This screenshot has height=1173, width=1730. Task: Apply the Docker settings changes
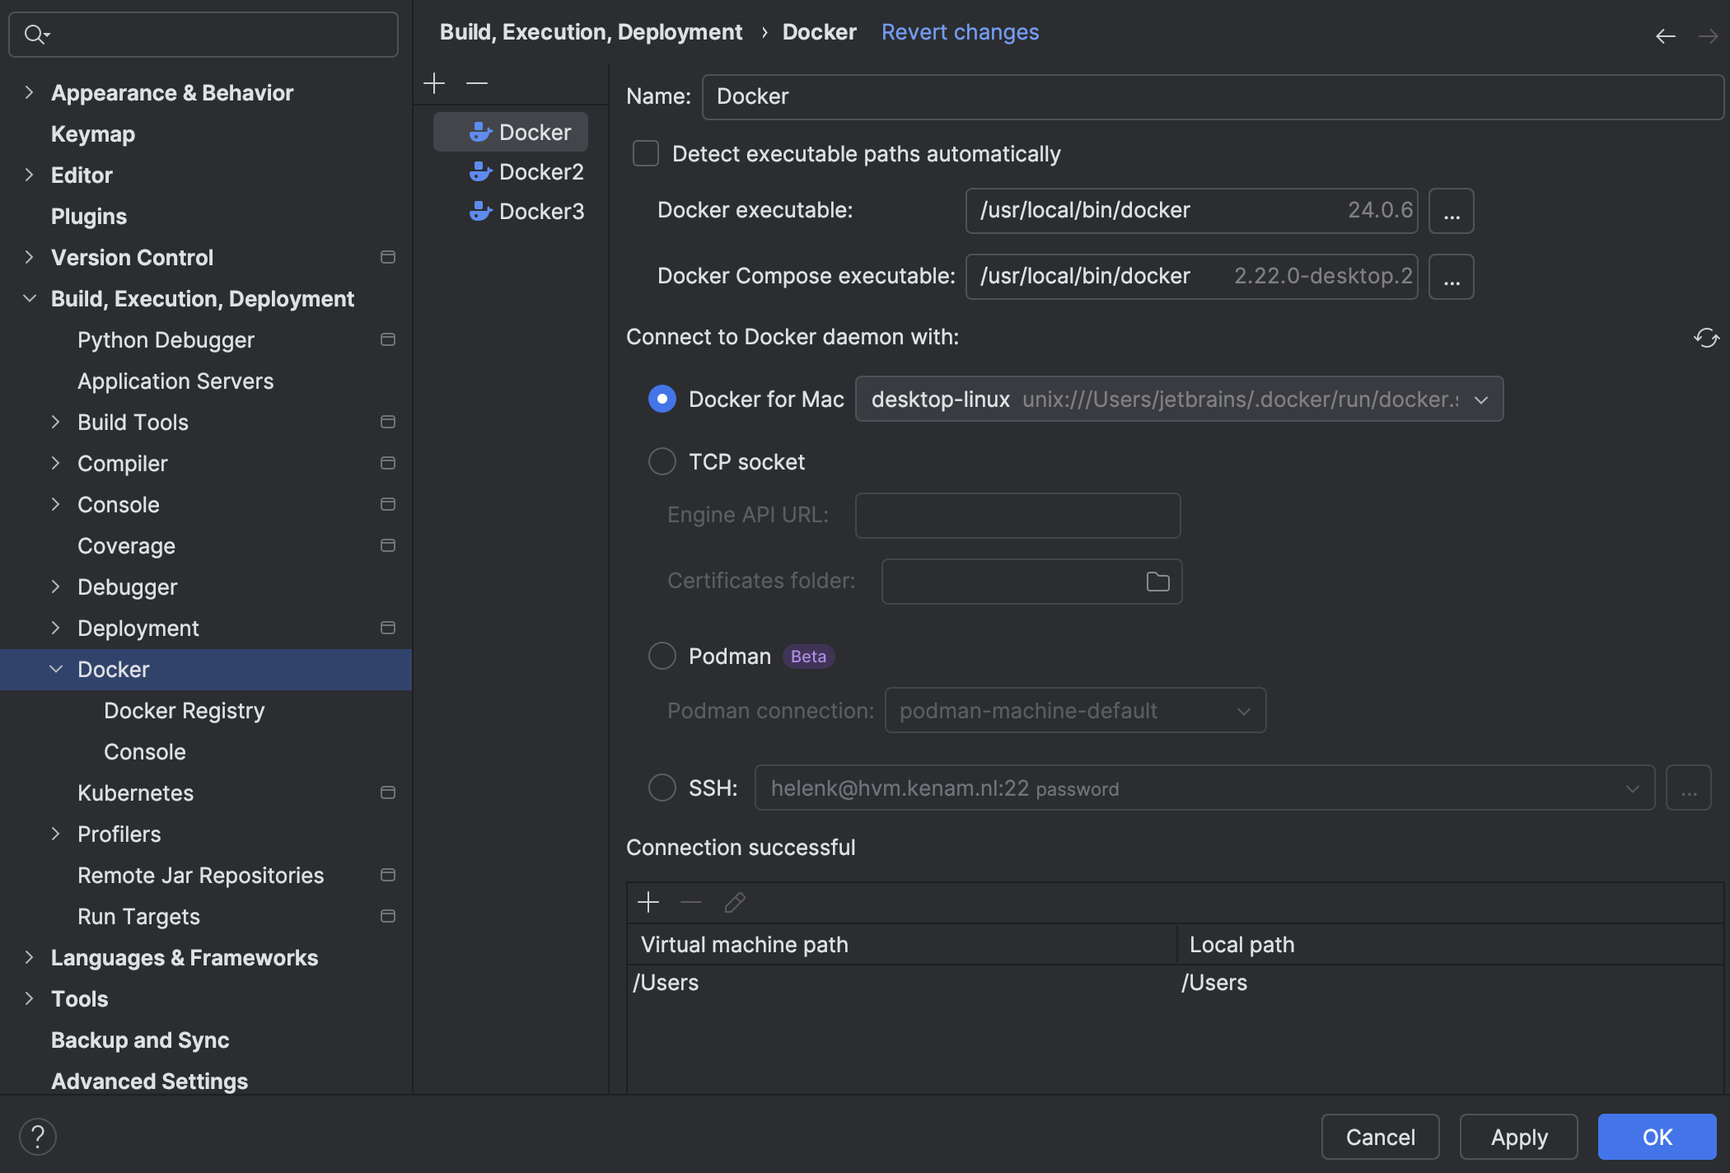tap(1518, 1136)
